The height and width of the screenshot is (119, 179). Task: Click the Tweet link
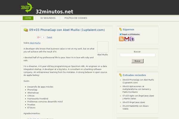coord(49,37)
